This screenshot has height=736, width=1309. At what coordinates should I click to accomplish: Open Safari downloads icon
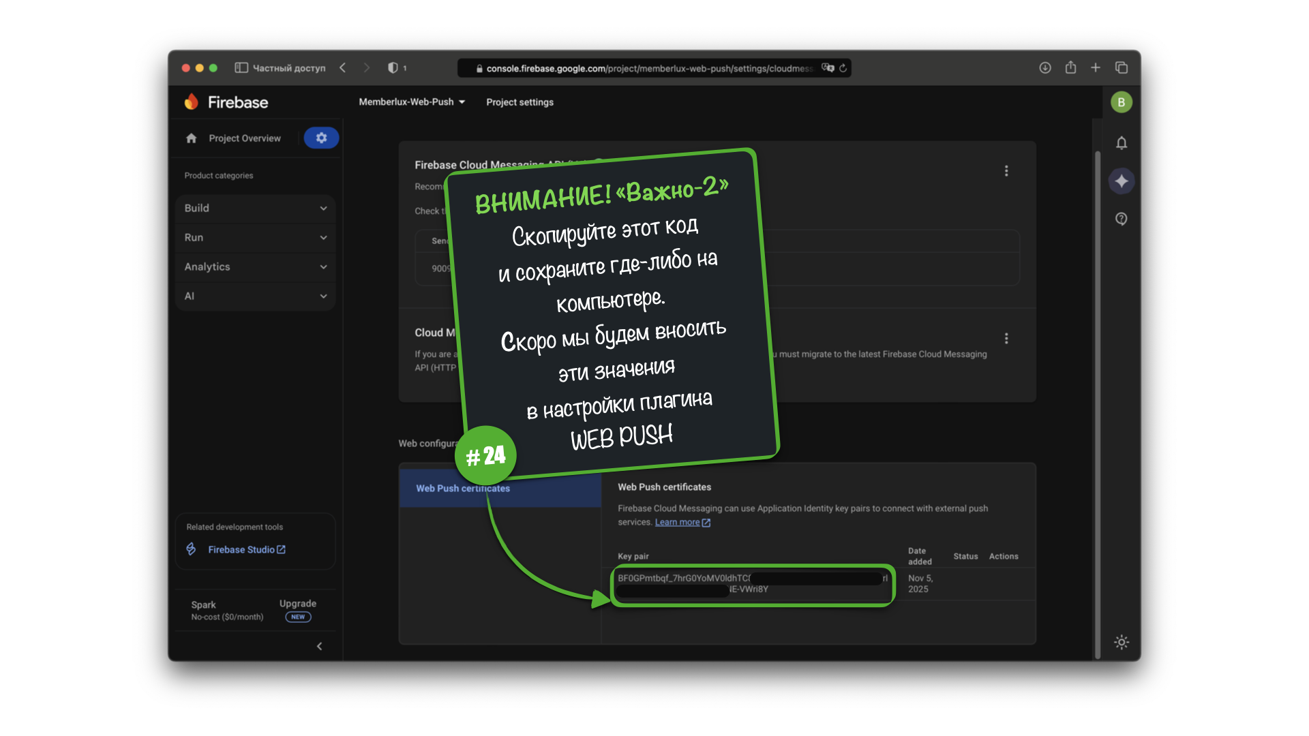1044,67
